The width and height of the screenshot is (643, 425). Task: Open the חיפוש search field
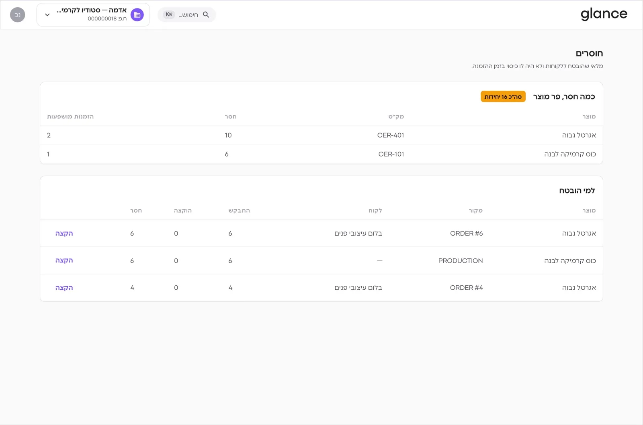[x=186, y=14]
